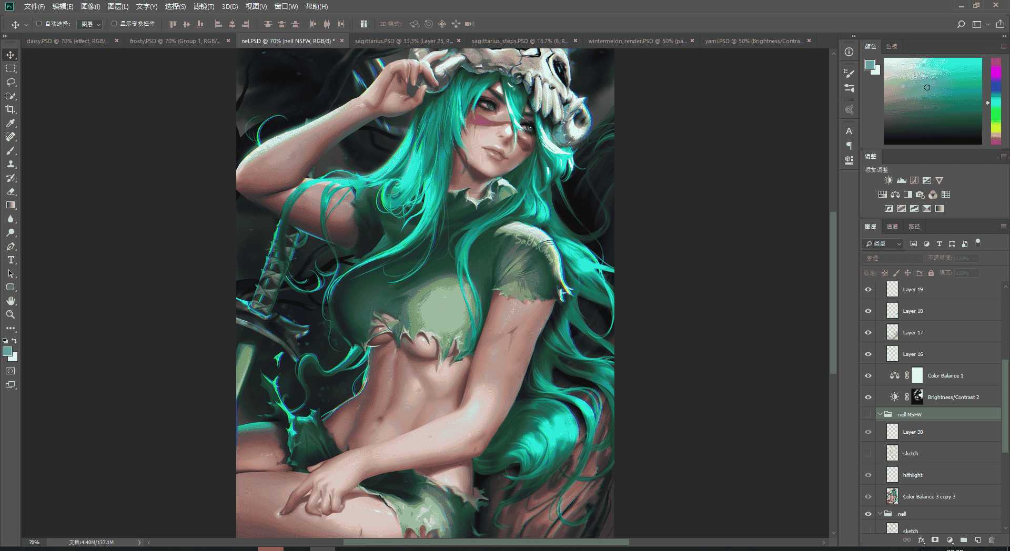Viewport: 1010px width, 551px height.
Task: Switch to the frosty.PSD document tab
Action: 175,41
